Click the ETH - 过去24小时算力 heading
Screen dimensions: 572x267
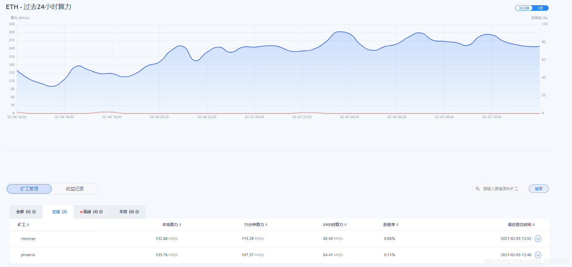38,7
